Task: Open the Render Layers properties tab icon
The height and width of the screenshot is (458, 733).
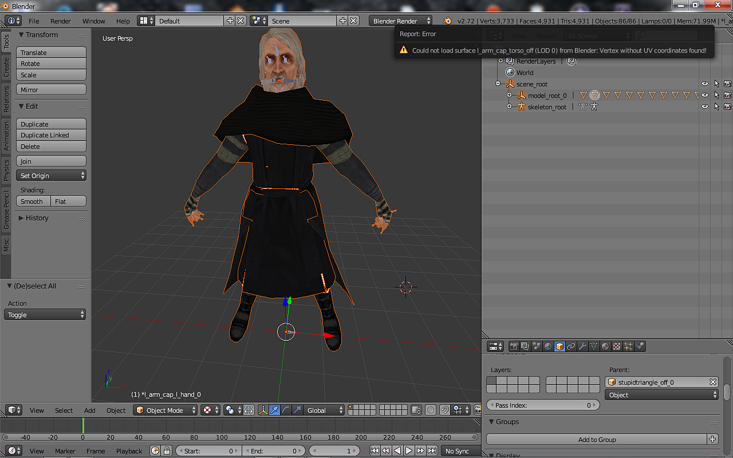Action: [x=526, y=346]
